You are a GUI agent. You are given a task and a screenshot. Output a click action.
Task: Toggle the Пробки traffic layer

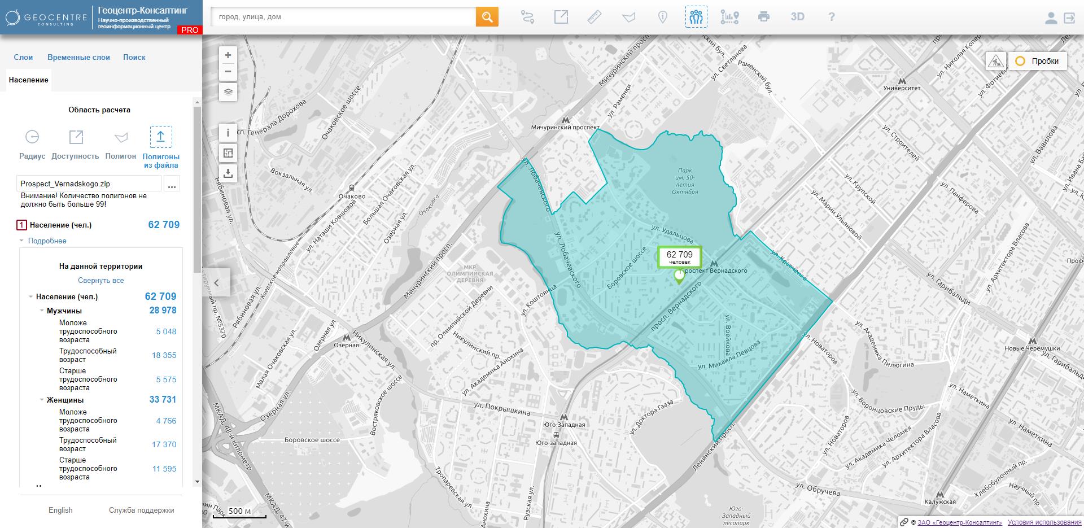tap(1038, 61)
